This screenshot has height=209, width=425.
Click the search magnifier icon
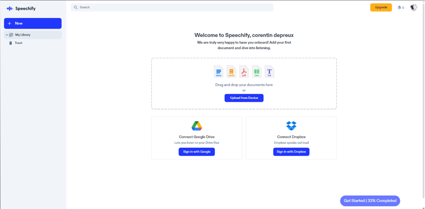click(76, 7)
